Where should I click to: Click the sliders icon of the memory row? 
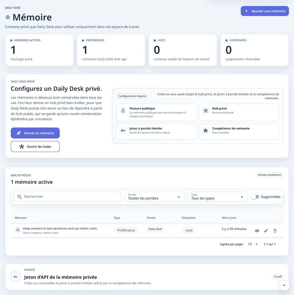coord(18,230)
